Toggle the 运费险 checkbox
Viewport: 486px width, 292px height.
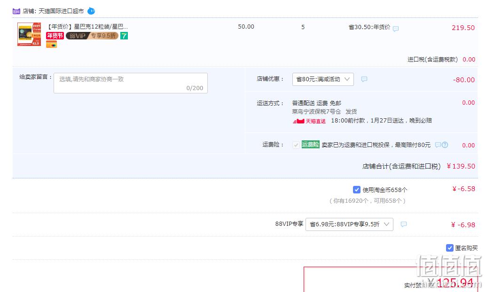[296, 145]
